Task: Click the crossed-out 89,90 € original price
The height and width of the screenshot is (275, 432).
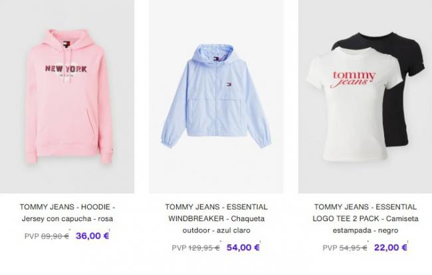Action: click(54, 236)
